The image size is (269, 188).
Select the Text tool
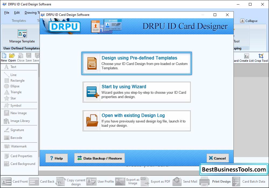pos(10,67)
